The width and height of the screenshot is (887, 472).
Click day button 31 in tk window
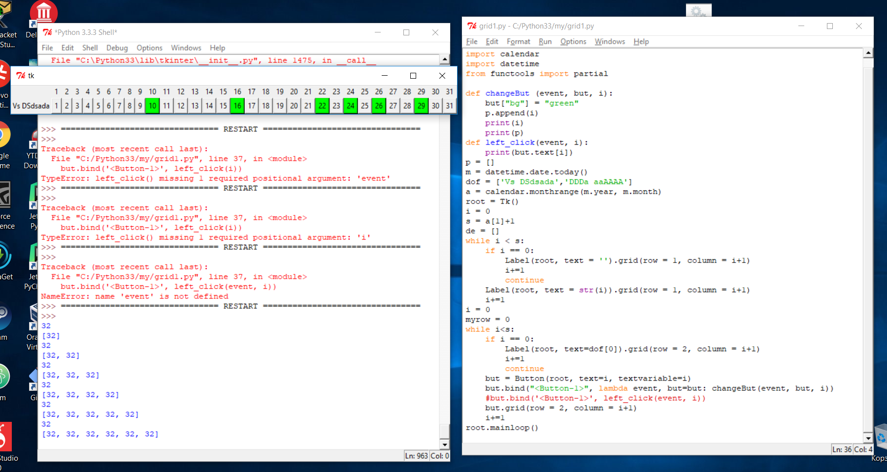450,106
